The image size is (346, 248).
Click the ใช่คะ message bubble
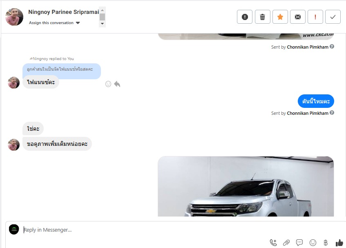tap(33, 128)
